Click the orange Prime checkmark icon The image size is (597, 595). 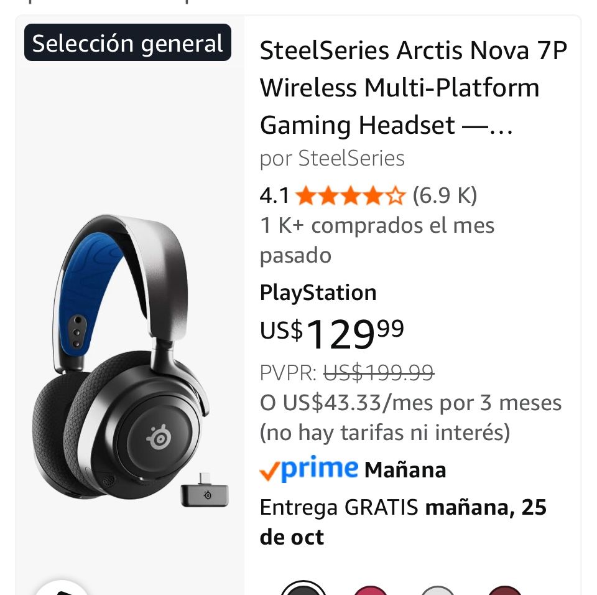(269, 469)
